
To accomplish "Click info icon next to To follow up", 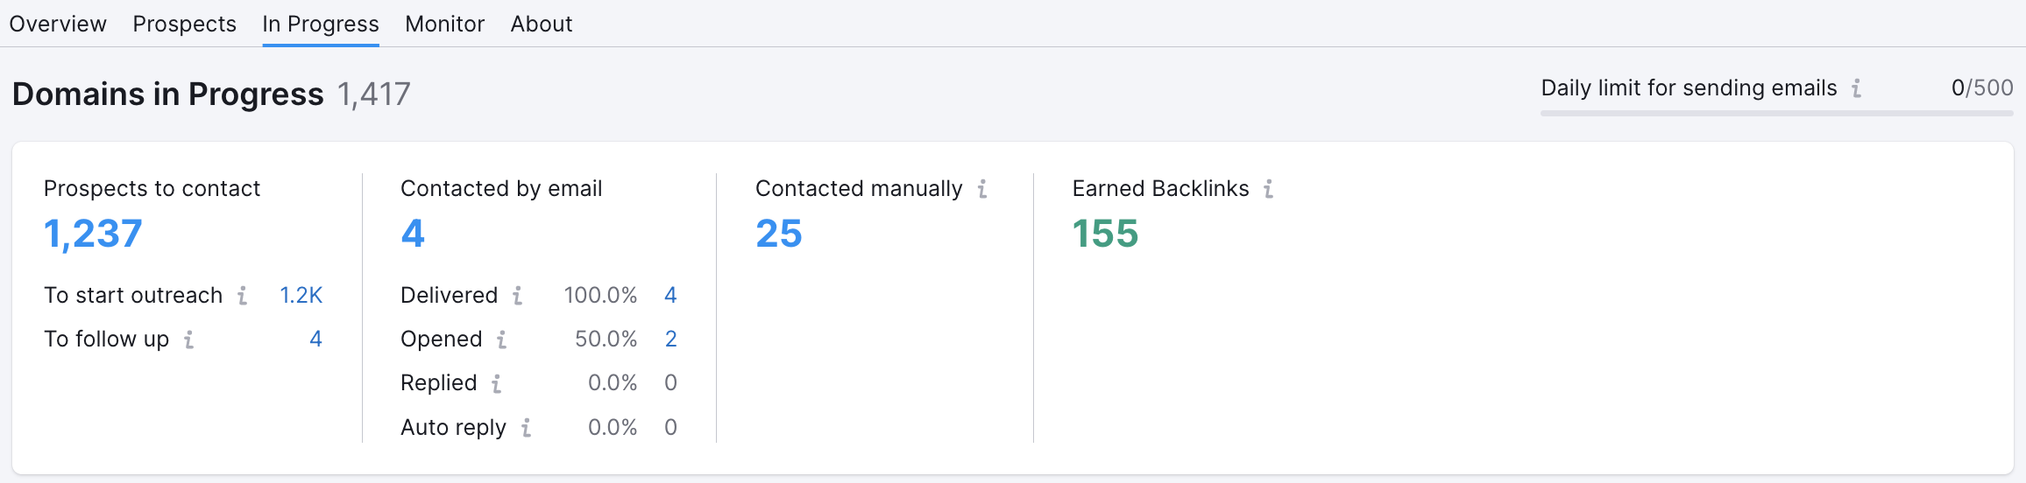I will coord(188,339).
